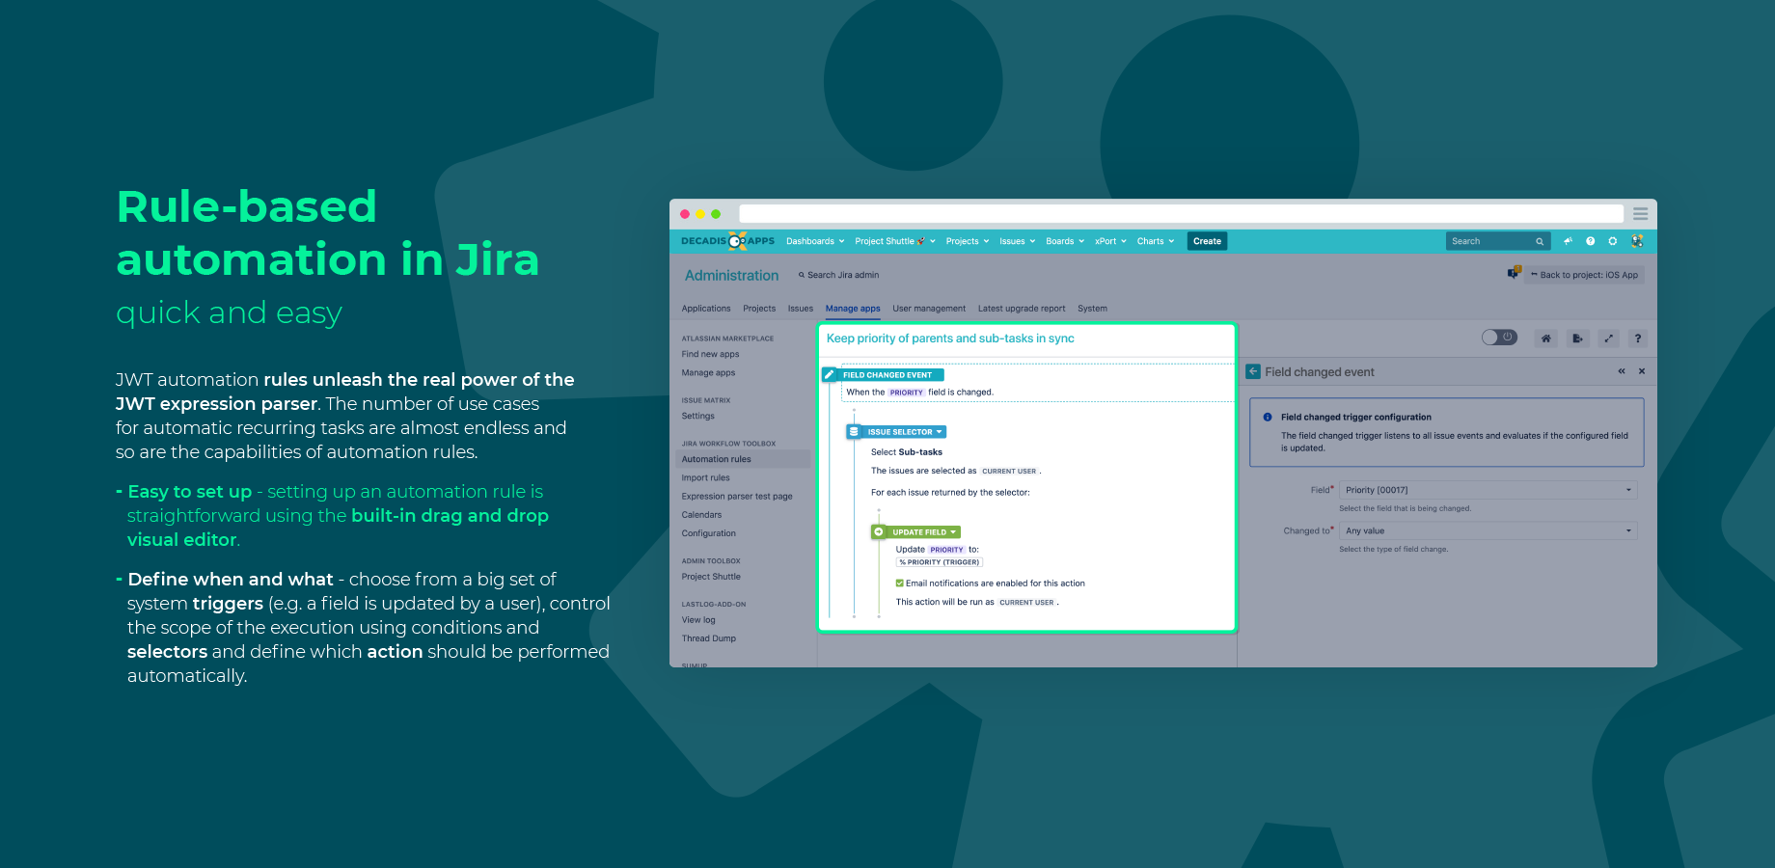Click the Create button

pos(1207,241)
